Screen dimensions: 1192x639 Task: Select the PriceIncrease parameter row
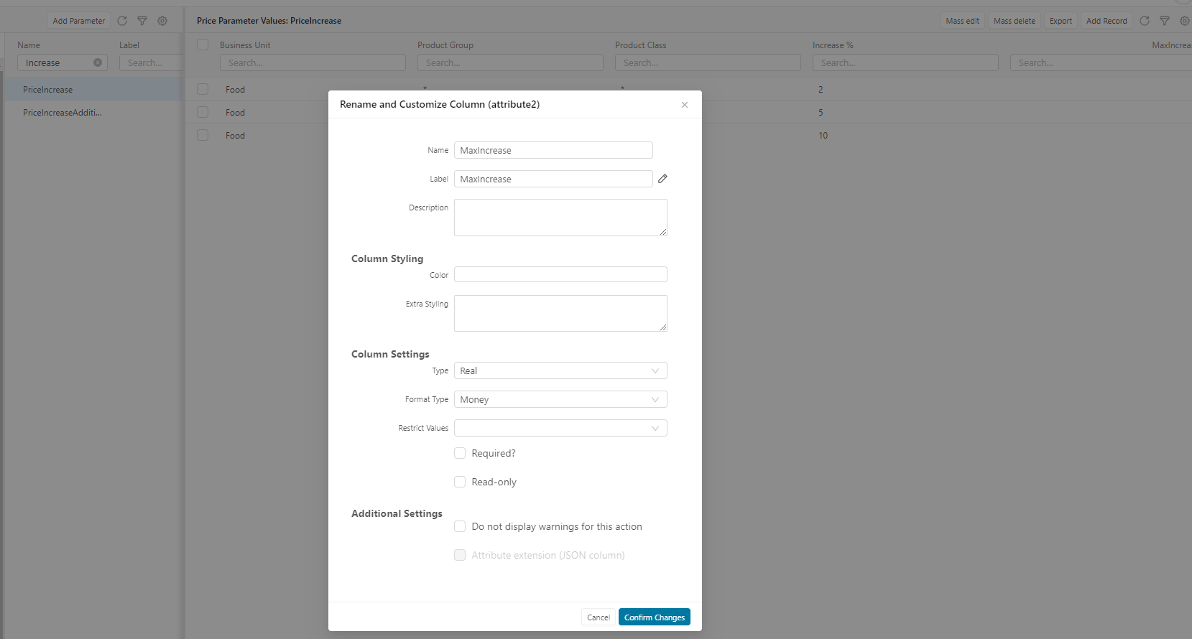coord(48,90)
